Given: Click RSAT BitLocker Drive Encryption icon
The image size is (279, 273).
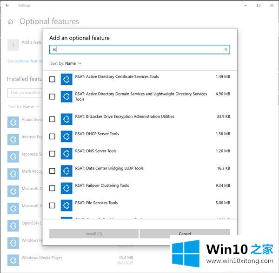Looking at the screenshot, I should [x=66, y=119].
